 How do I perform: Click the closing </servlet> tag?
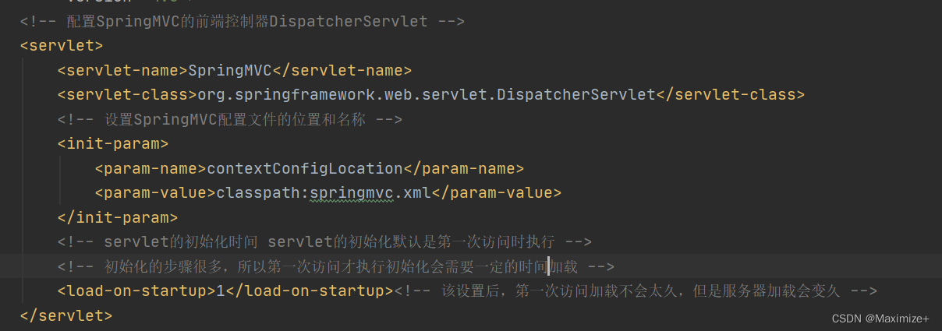66,315
